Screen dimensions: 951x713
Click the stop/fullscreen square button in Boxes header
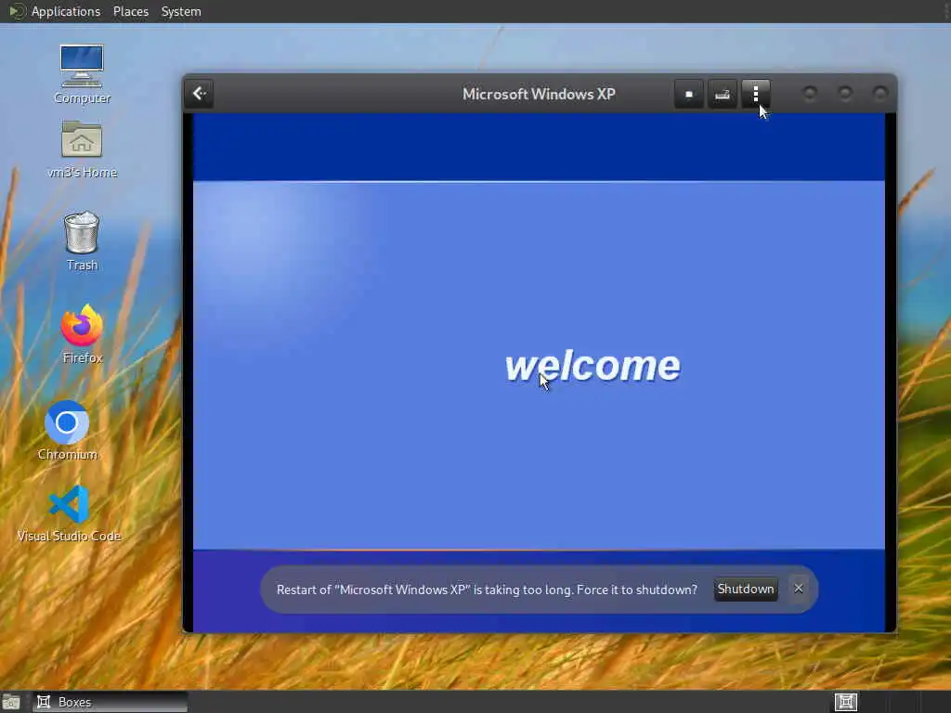point(689,94)
